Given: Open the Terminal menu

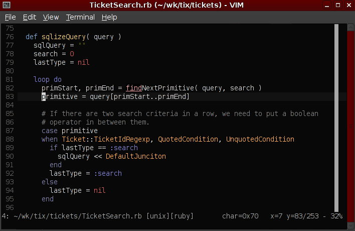Looking at the screenshot, I should [80, 17].
